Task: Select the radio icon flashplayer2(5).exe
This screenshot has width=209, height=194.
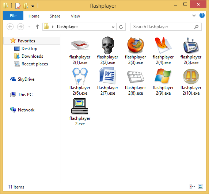Action: tap(191, 45)
